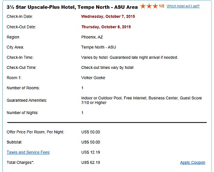This screenshot has height=172, width=214.
Task: Click the hotel title heading text
Action: pyautogui.click(x=72, y=7)
